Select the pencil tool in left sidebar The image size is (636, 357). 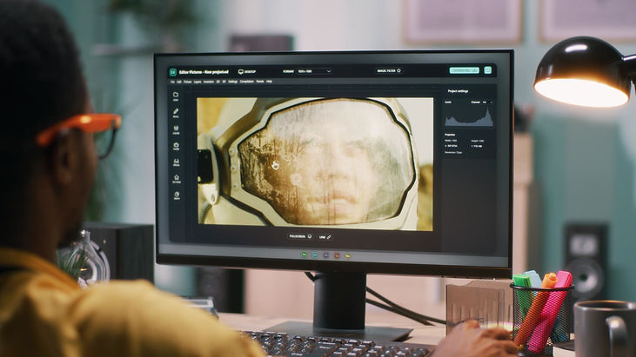176,111
